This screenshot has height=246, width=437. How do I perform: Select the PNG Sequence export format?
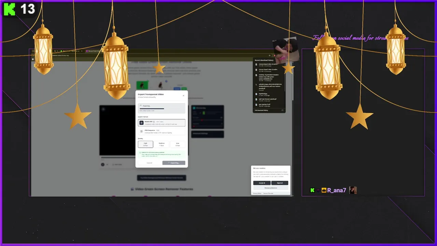161,131
